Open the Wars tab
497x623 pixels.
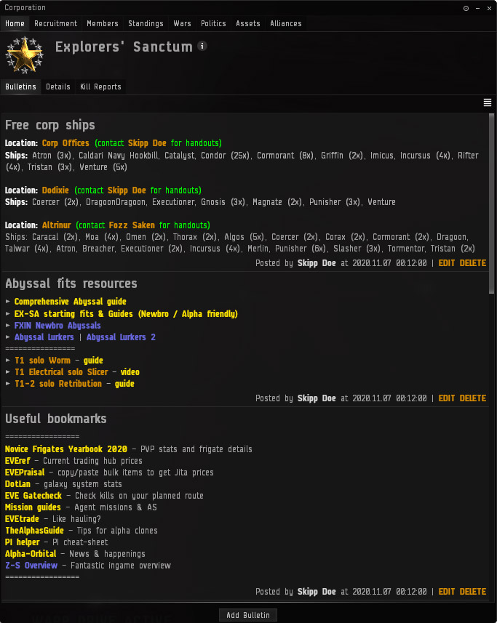tap(182, 23)
